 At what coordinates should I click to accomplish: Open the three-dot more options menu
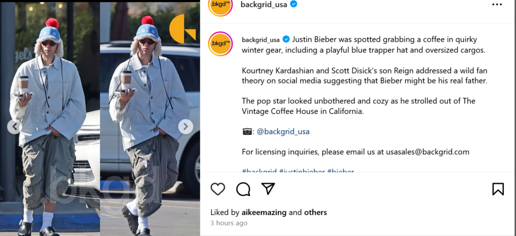pyautogui.click(x=497, y=5)
